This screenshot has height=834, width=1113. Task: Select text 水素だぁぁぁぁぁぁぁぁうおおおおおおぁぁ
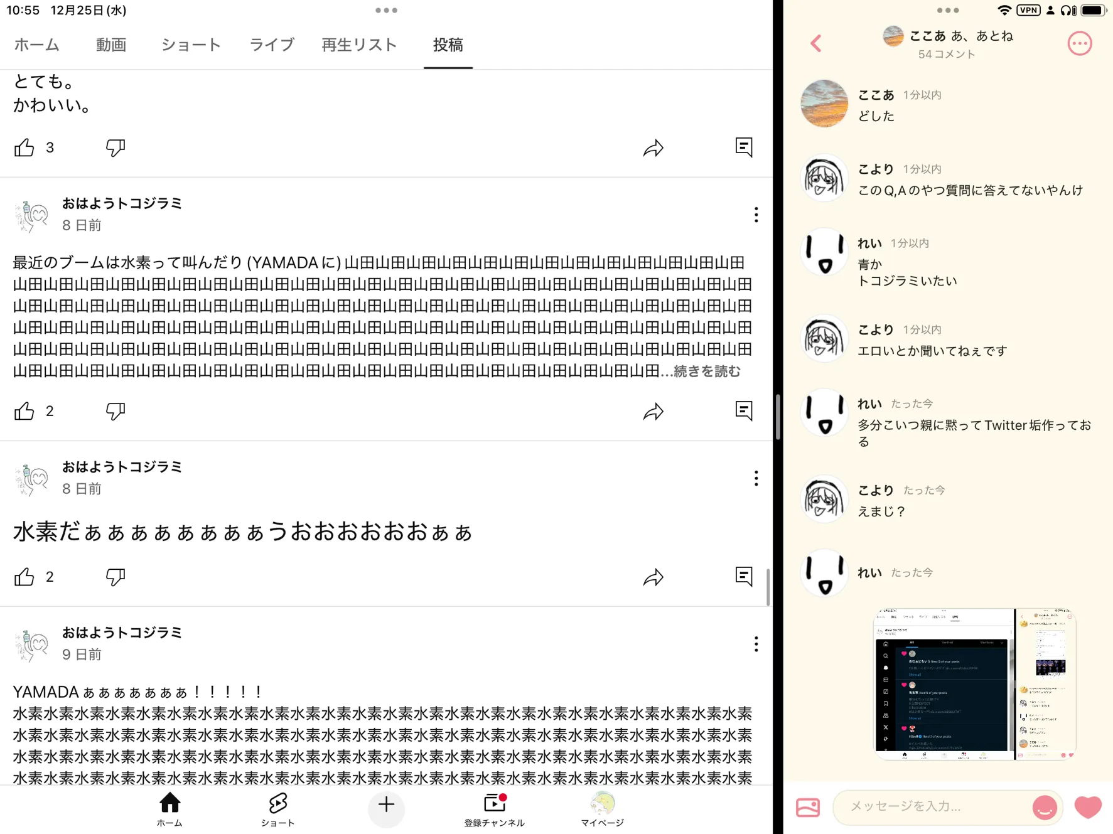pyautogui.click(x=242, y=532)
